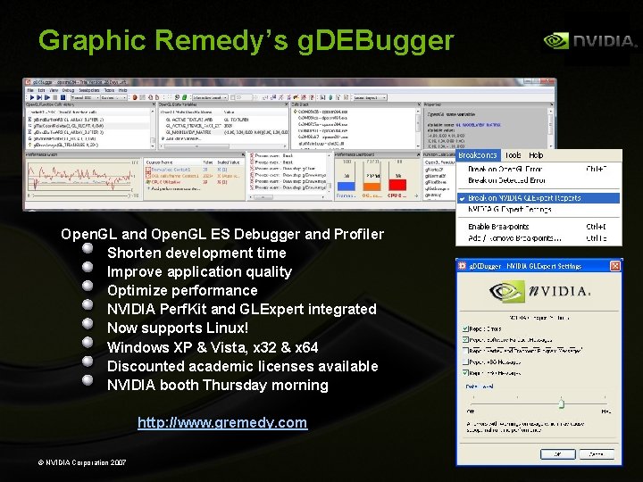The image size is (643, 482).
Task: Click the performance graph plot area
Action: click(x=80, y=176)
